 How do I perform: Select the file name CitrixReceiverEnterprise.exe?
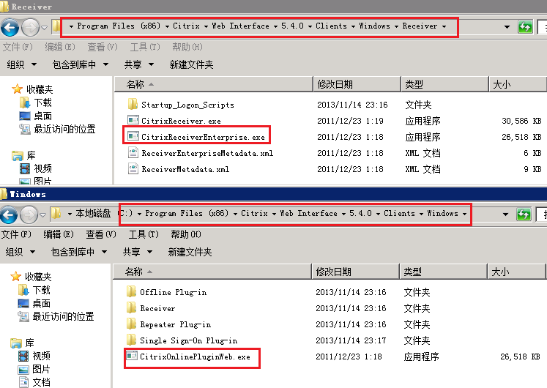click(203, 137)
